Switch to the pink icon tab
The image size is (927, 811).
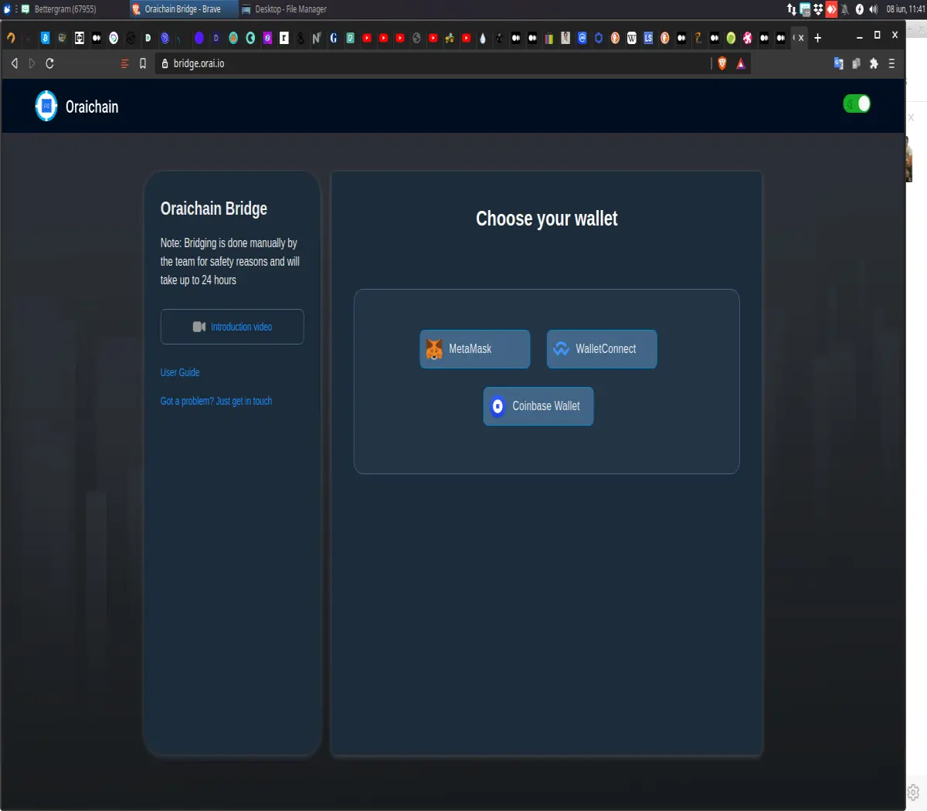pyautogui.click(x=748, y=38)
